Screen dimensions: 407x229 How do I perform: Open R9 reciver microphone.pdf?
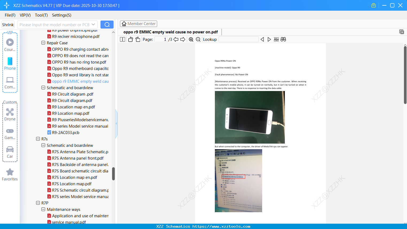coord(76,36)
